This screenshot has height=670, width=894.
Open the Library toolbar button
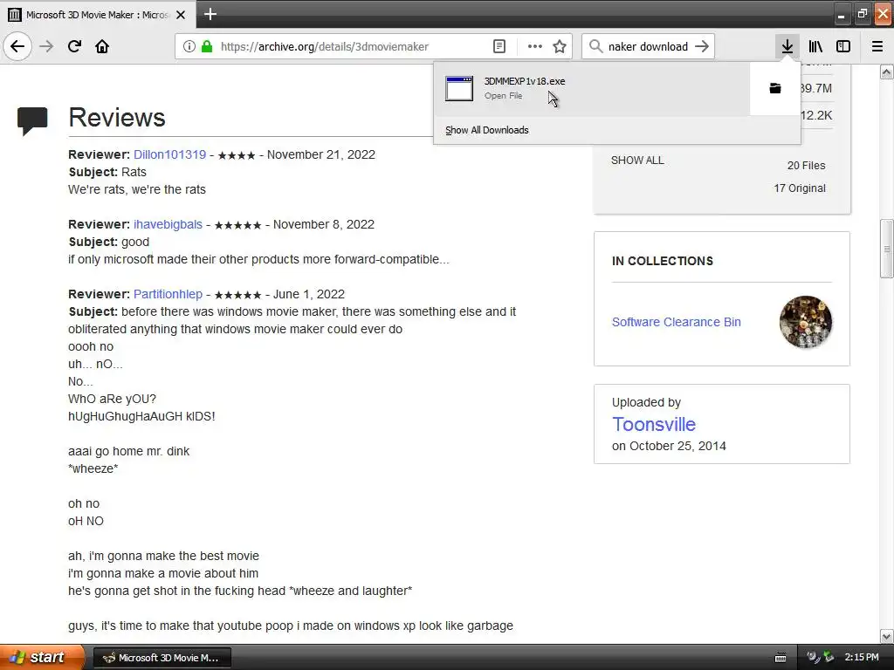pyautogui.click(x=815, y=46)
